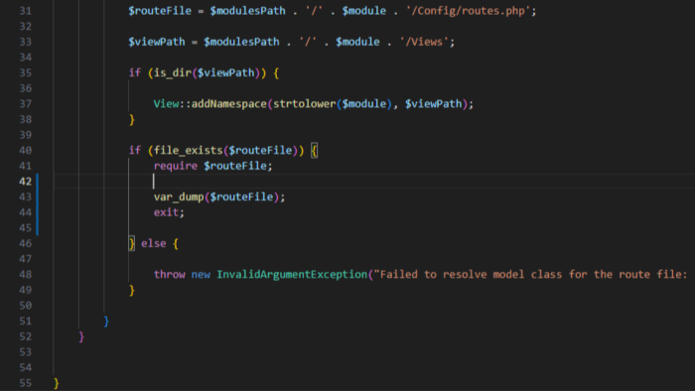695x391 pixels.
Task: Click the is_dir function call
Action: pos(173,72)
